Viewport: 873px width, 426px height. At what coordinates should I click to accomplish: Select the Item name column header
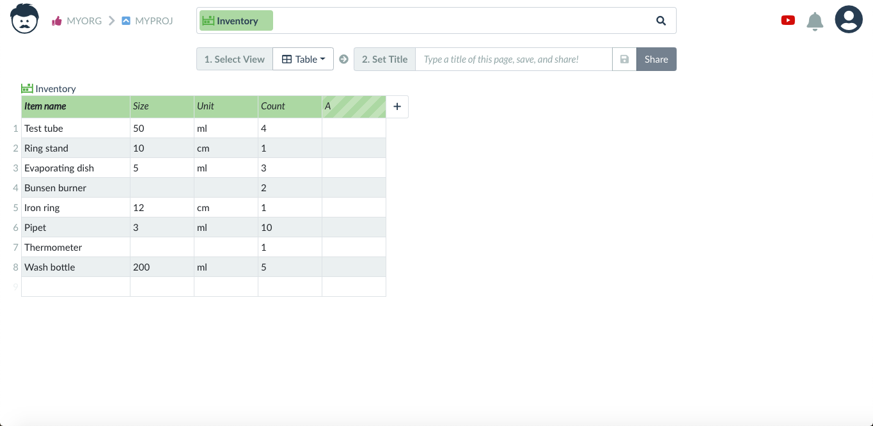[x=75, y=106]
